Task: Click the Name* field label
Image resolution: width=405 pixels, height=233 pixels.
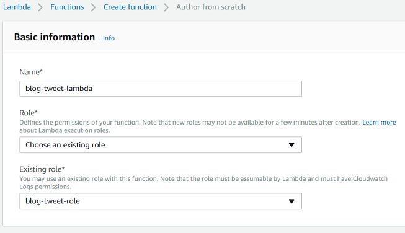Action: pyautogui.click(x=31, y=72)
